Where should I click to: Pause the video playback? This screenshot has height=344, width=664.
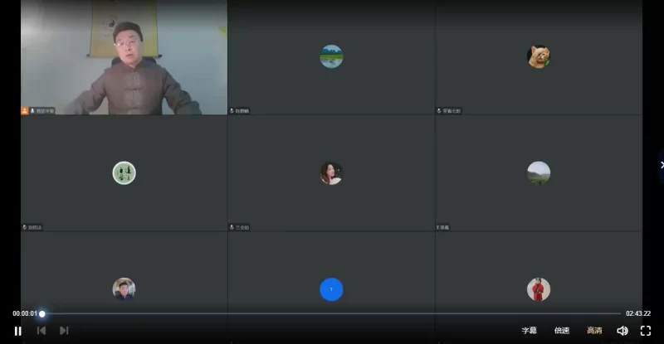click(x=17, y=331)
